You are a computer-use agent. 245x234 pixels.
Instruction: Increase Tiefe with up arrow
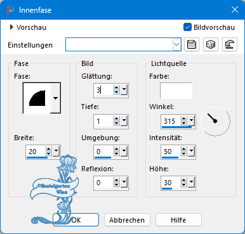click(117, 119)
